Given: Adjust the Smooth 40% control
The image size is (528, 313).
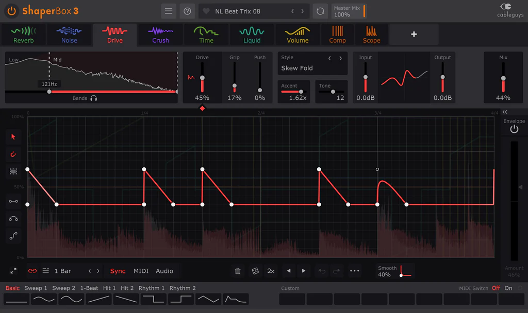Looking at the screenshot, I should click(x=395, y=271).
